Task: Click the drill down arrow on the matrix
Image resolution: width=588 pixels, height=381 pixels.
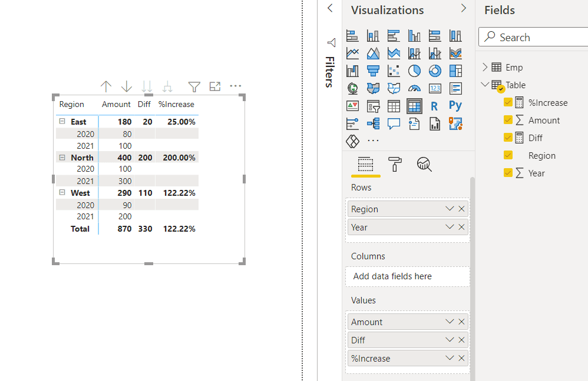Action: [126, 86]
